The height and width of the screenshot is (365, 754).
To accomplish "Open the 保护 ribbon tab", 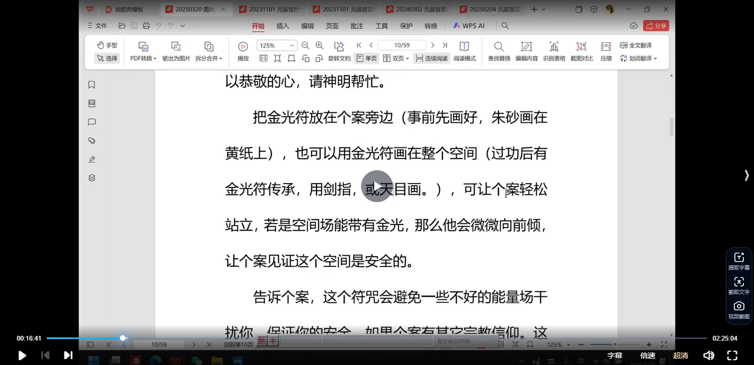I will 406,26.
